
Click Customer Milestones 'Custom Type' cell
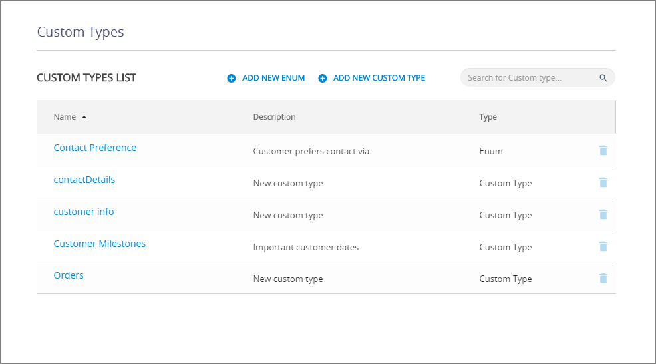click(506, 248)
